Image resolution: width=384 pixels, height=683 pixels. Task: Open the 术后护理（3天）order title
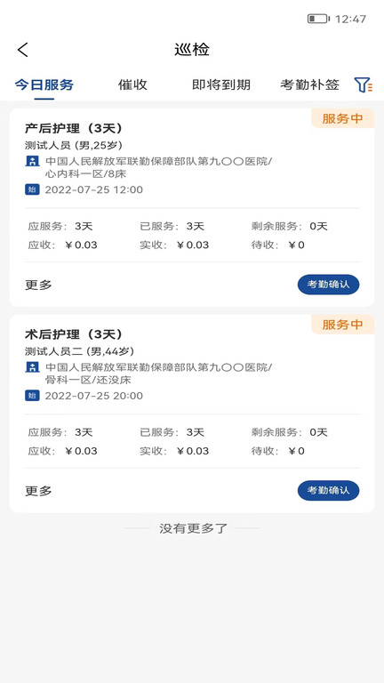coord(74,334)
